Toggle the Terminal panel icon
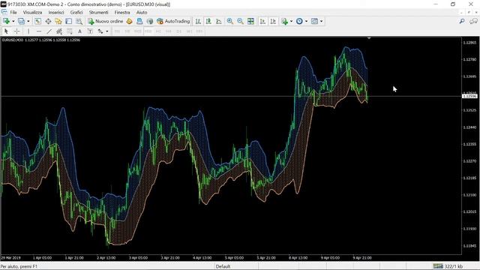Image resolution: width=480 pixels, height=270 pixels. pos(68,21)
